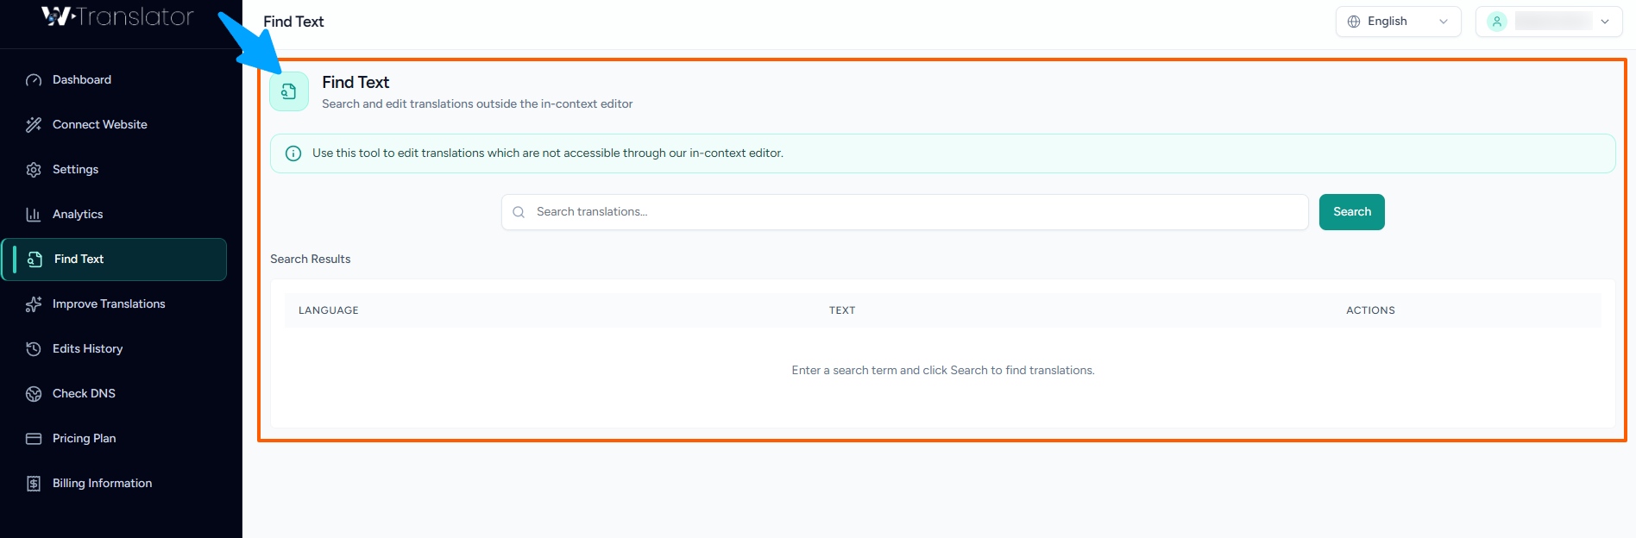1636x538 pixels.
Task: Click the Analytics bar chart icon
Action: (x=34, y=215)
